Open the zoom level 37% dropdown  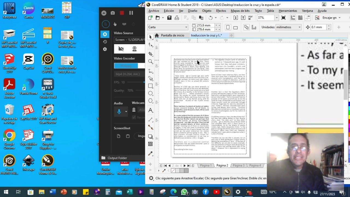(276, 18)
